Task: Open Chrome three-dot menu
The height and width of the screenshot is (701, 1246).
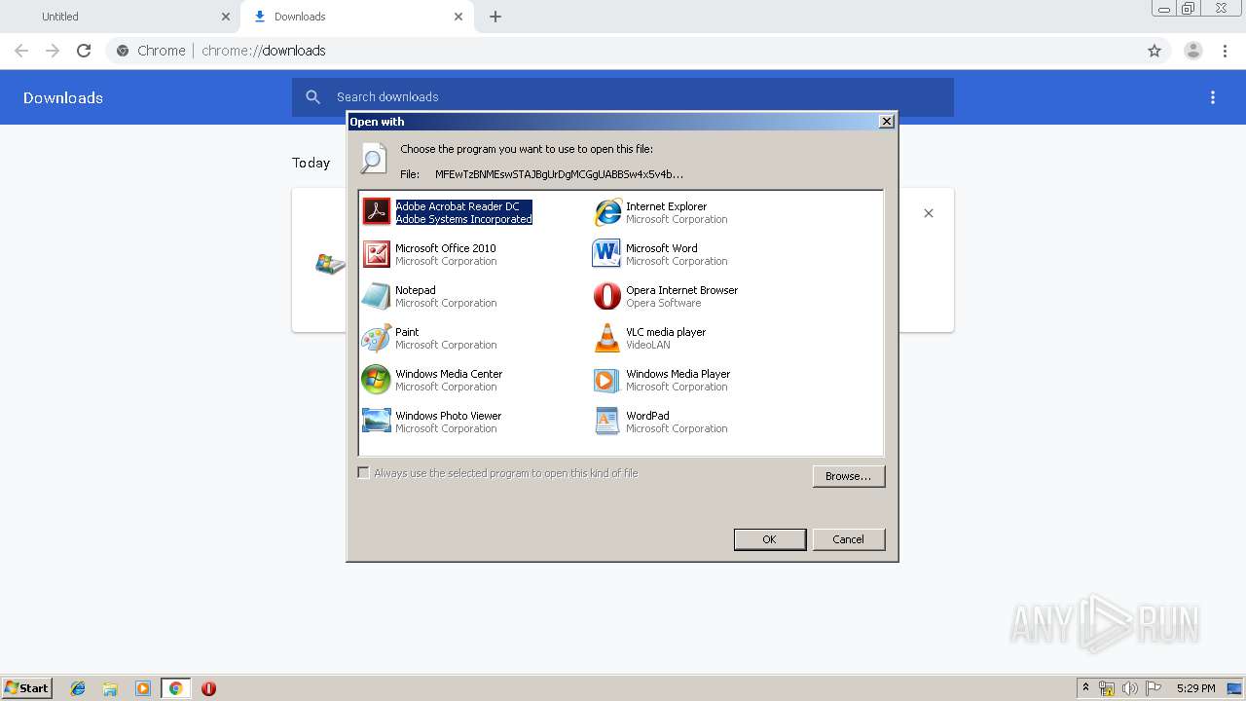Action: coord(1225,51)
